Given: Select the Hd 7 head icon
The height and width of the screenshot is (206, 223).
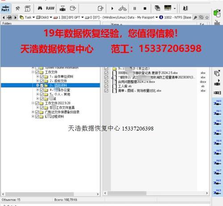Looking at the screenshot, I should (217, 172).
